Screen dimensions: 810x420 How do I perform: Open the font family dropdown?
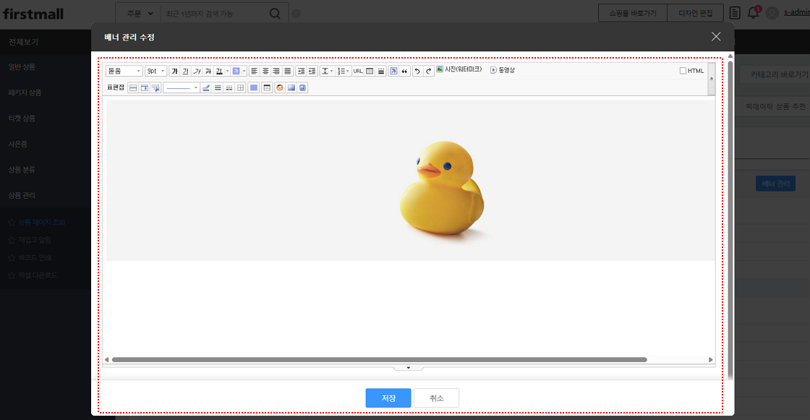click(x=124, y=72)
